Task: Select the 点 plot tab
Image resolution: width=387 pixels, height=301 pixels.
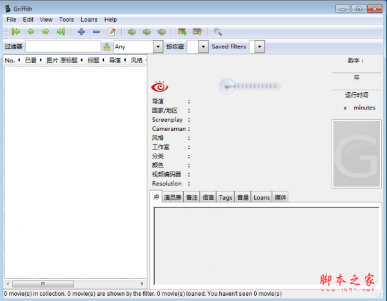Action: tap(156, 197)
